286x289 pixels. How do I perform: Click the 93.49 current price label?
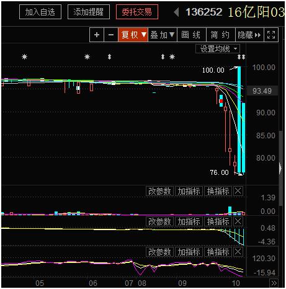pyautogui.click(x=262, y=91)
